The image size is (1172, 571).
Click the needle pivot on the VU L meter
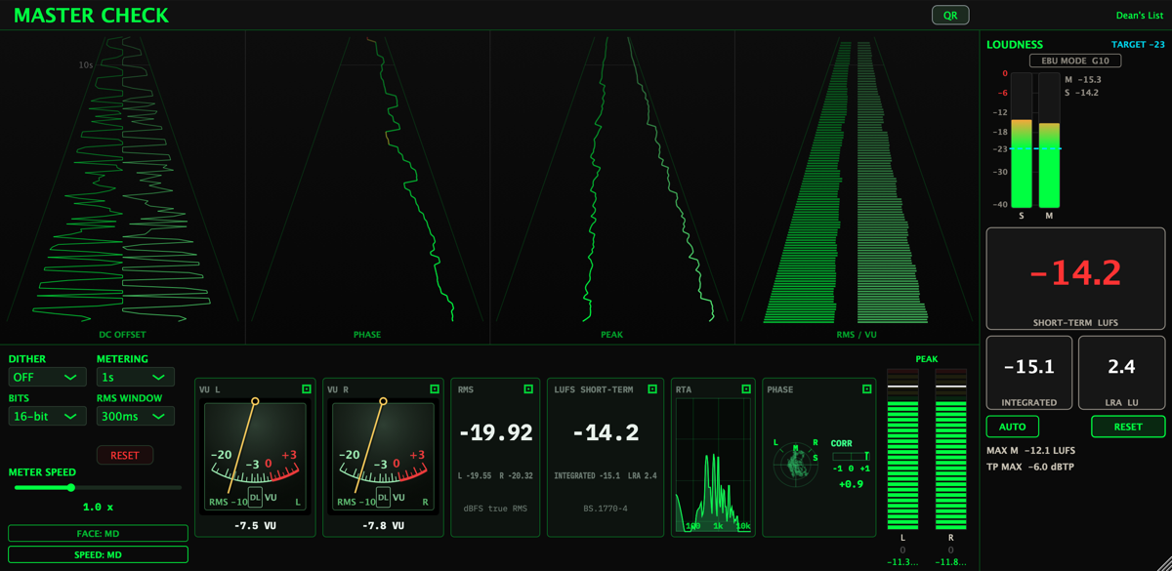[255, 401]
